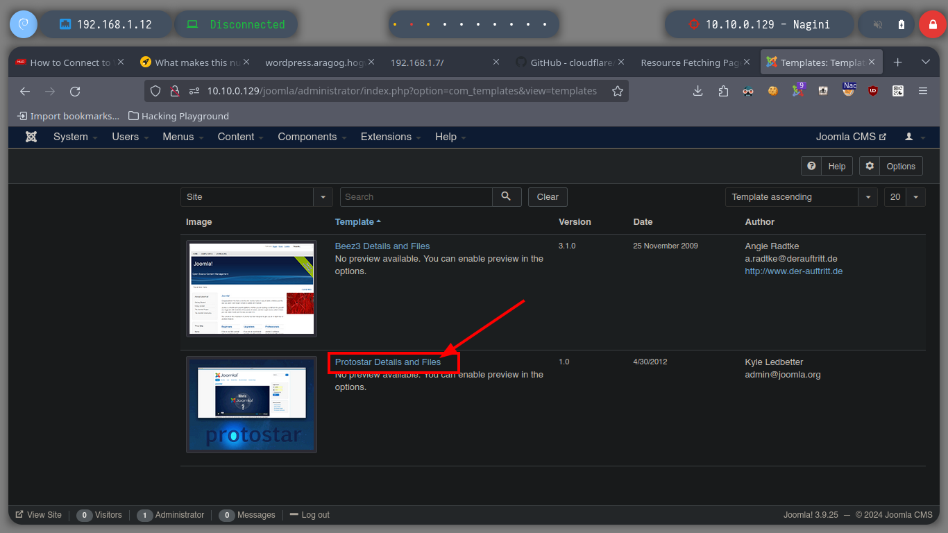Open the System menu
Image resolution: width=948 pixels, height=533 pixels.
[x=76, y=137]
